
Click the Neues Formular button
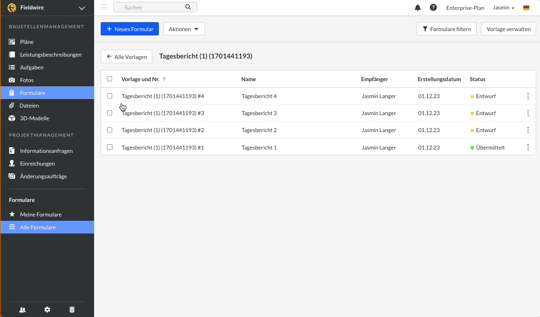pos(130,29)
